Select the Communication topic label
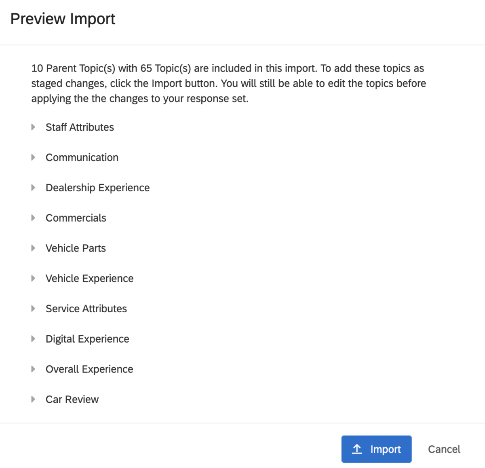The height and width of the screenshot is (468, 485). click(82, 157)
